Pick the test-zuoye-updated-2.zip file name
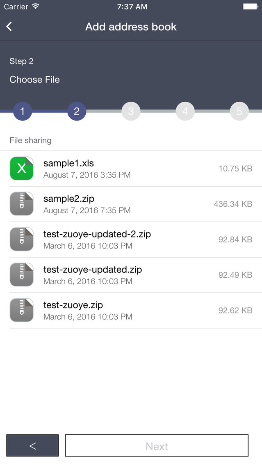 click(97, 234)
